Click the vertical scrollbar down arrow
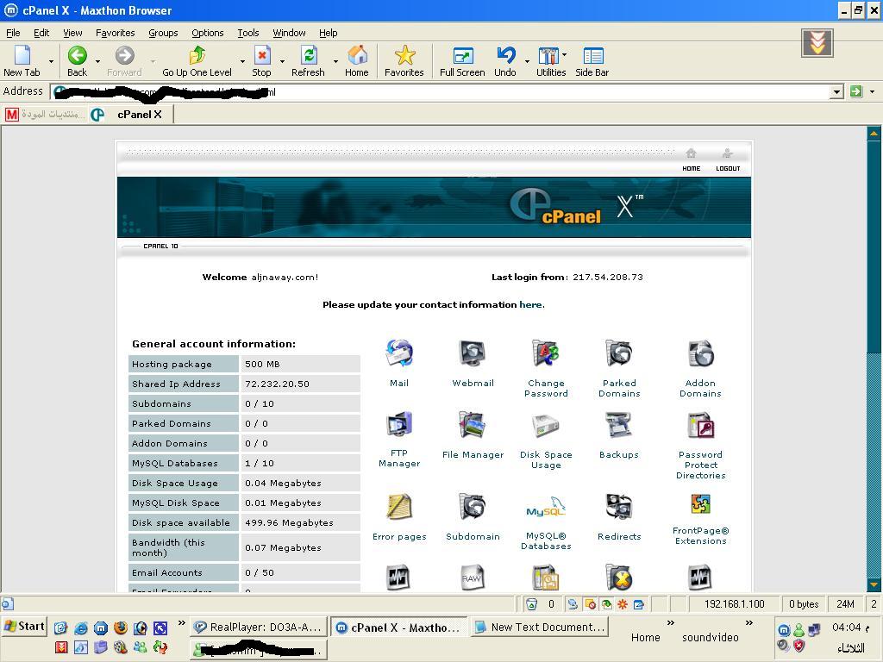 pyautogui.click(x=874, y=585)
